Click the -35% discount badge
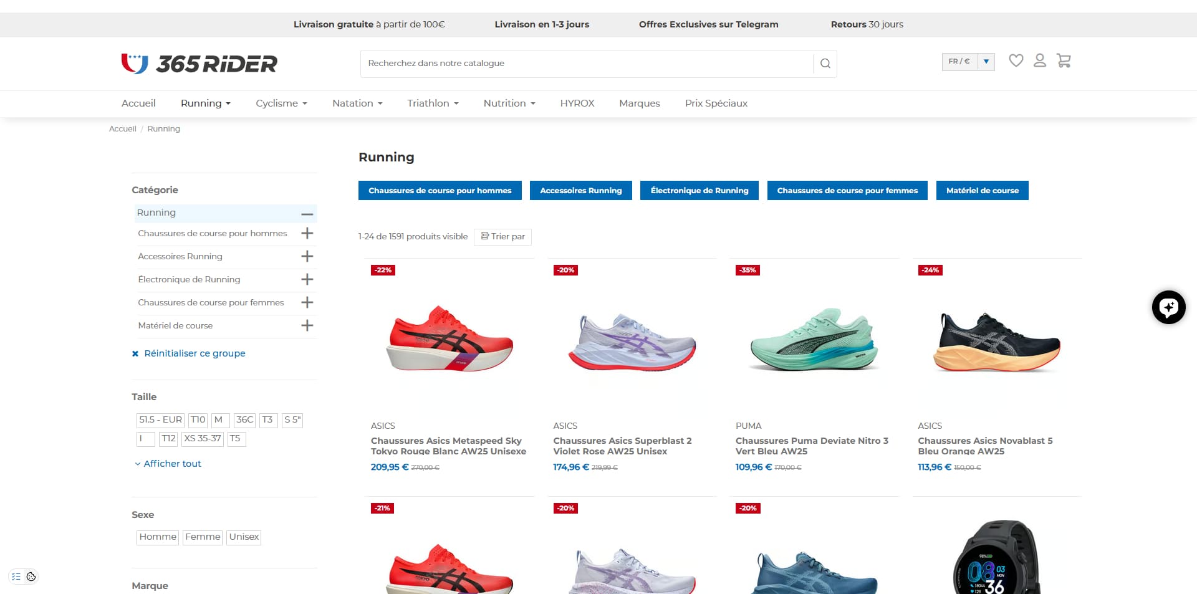Viewport: 1197px width, 594px height. tap(748, 271)
